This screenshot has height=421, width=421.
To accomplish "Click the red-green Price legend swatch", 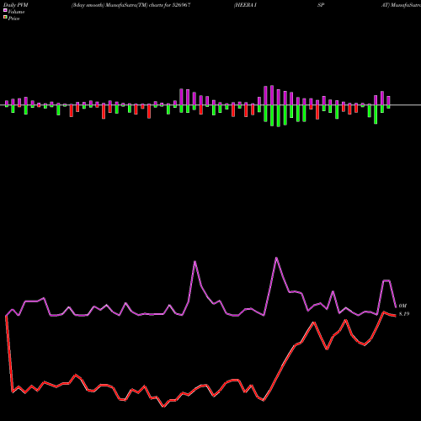I will [5, 17].
